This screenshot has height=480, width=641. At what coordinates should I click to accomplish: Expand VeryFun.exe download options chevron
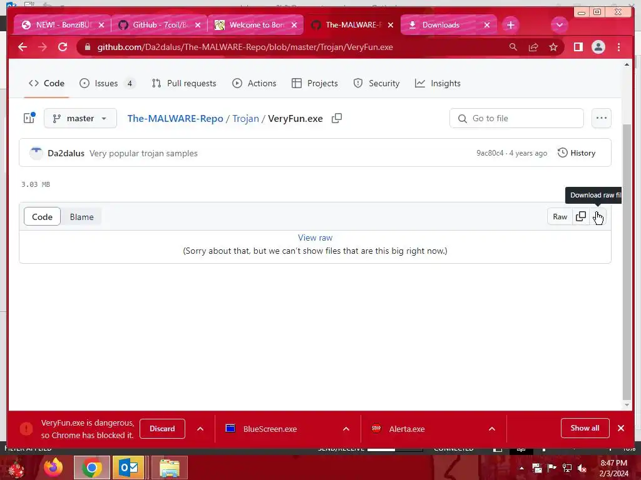click(200, 429)
